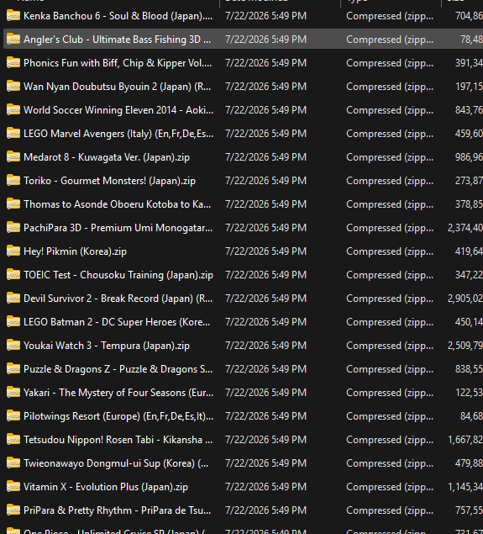The width and height of the screenshot is (483, 534).
Task: Click the zip icon for PachiPara 3D
Action: (x=13, y=227)
